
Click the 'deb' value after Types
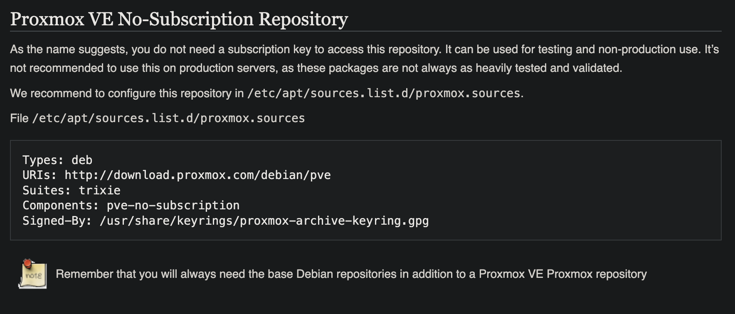coord(82,160)
